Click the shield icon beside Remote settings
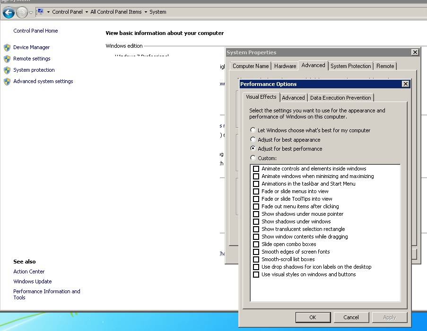The width and height of the screenshot is (427, 331). 7,59
